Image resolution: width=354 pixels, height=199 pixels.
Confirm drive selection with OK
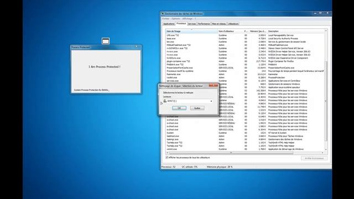point(179,108)
